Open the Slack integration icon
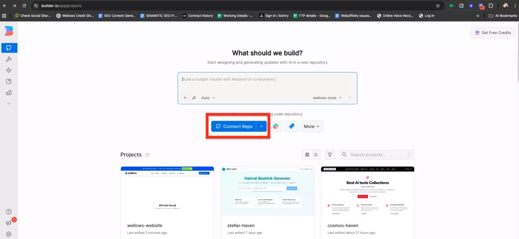 click(x=276, y=126)
